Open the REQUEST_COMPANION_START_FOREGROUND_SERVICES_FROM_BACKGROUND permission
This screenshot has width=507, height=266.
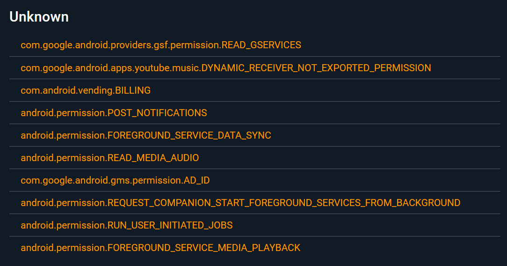[240, 203]
